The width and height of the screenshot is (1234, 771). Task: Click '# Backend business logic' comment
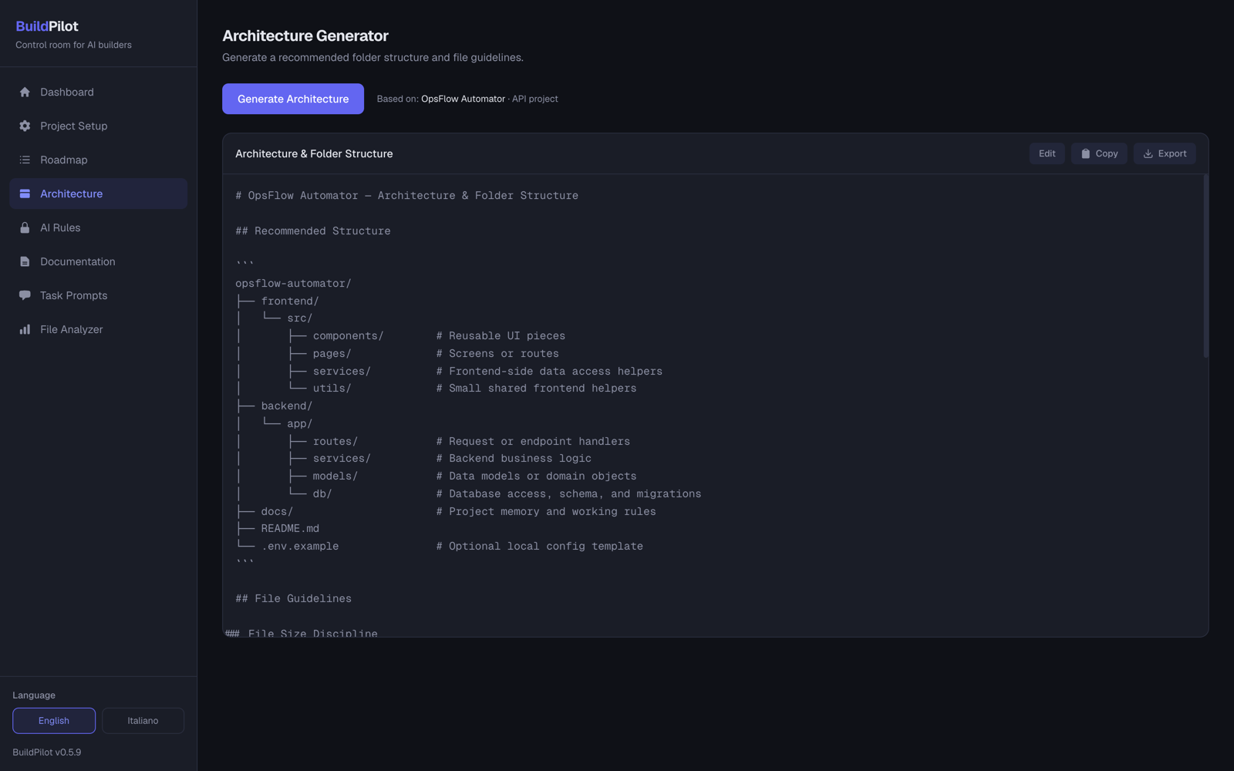click(514, 458)
